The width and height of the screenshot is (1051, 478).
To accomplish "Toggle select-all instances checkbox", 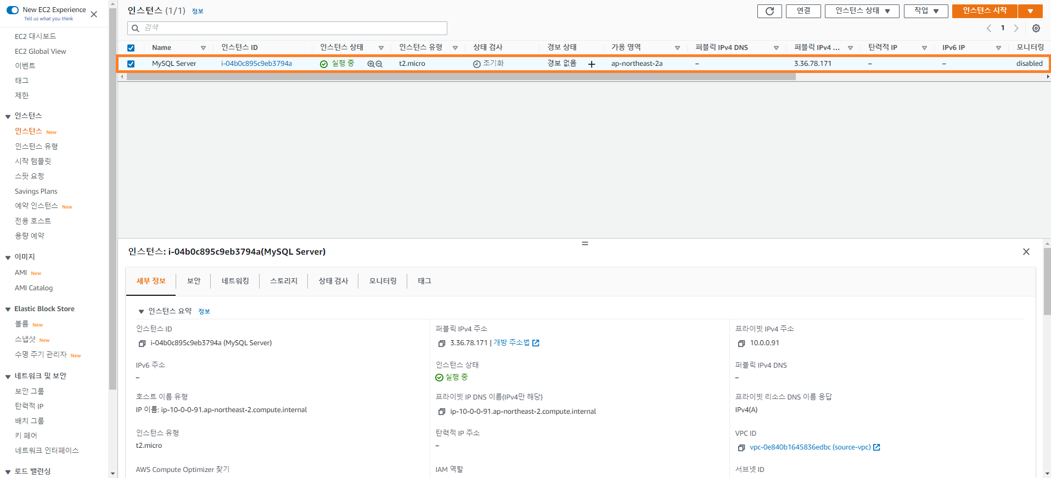I will pos(131,48).
